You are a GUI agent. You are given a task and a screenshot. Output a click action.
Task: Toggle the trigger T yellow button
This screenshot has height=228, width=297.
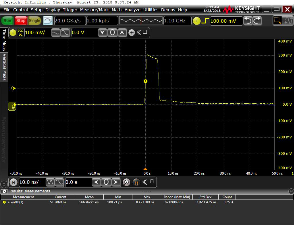tap(196, 21)
